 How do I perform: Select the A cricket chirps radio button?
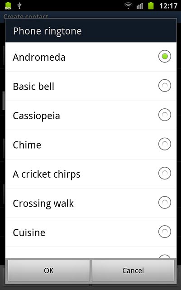tap(165, 173)
